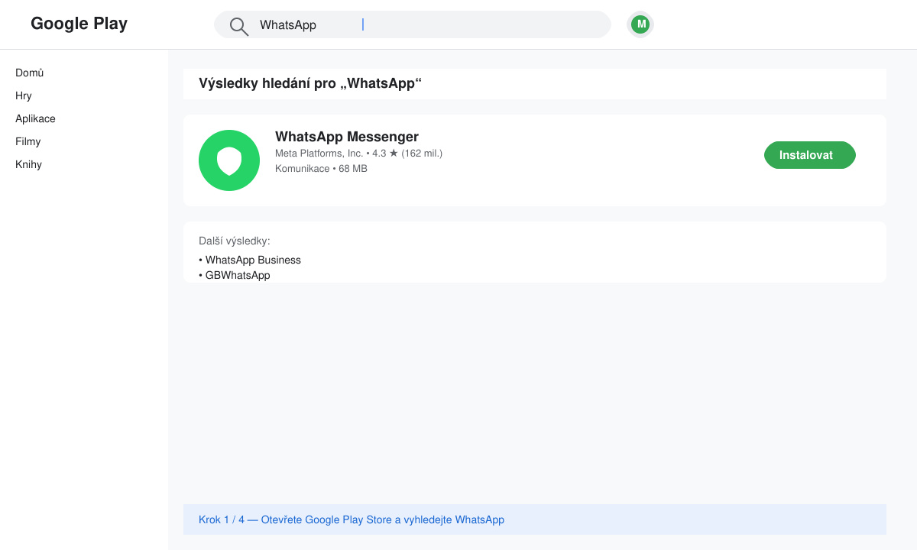Viewport: 917px width, 550px height.
Task: Open Aplikace in the sidebar
Action: pos(35,118)
